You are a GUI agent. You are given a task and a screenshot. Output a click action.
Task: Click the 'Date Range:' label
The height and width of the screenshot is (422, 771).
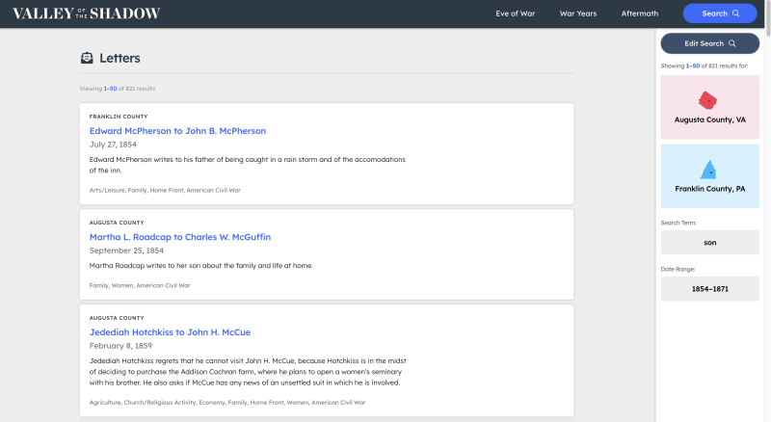point(678,270)
